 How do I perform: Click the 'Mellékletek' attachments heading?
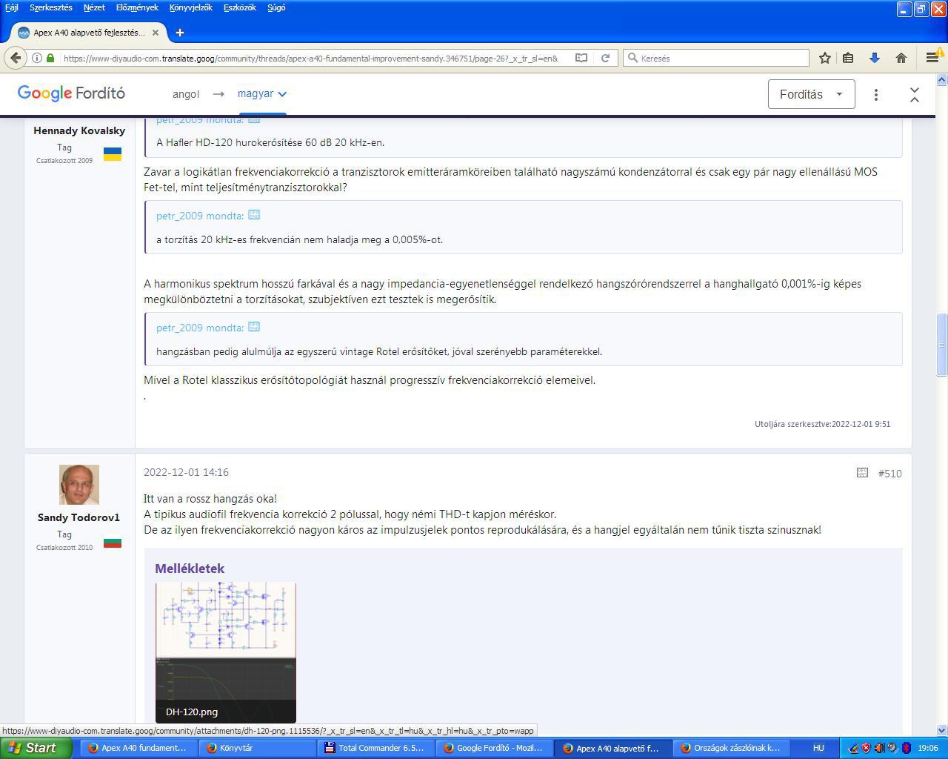pyautogui.click(x=190, y=569)
